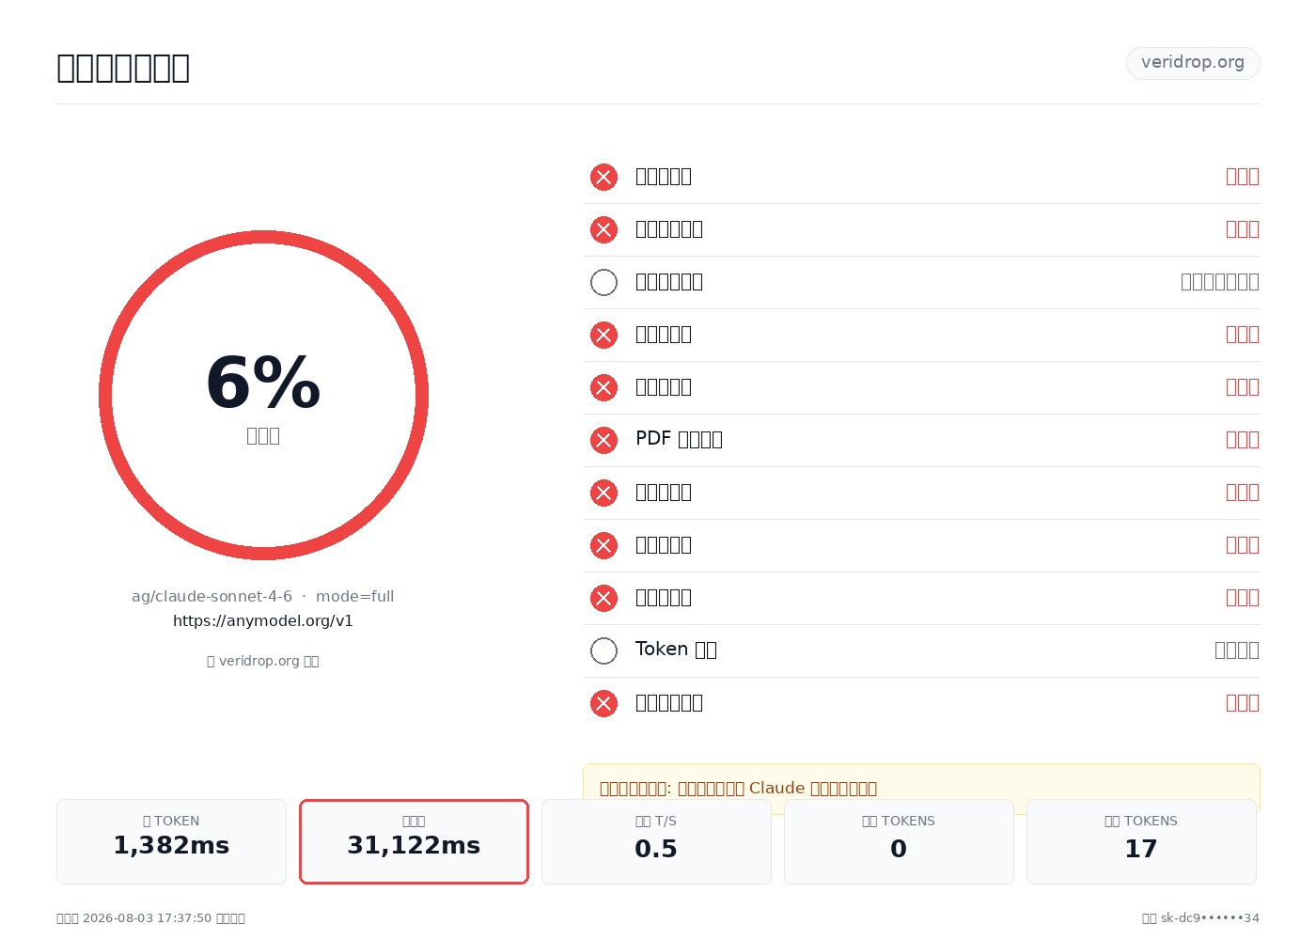
Task: Select the TOKENS card showing 0
Action: (x=899, y=841)
